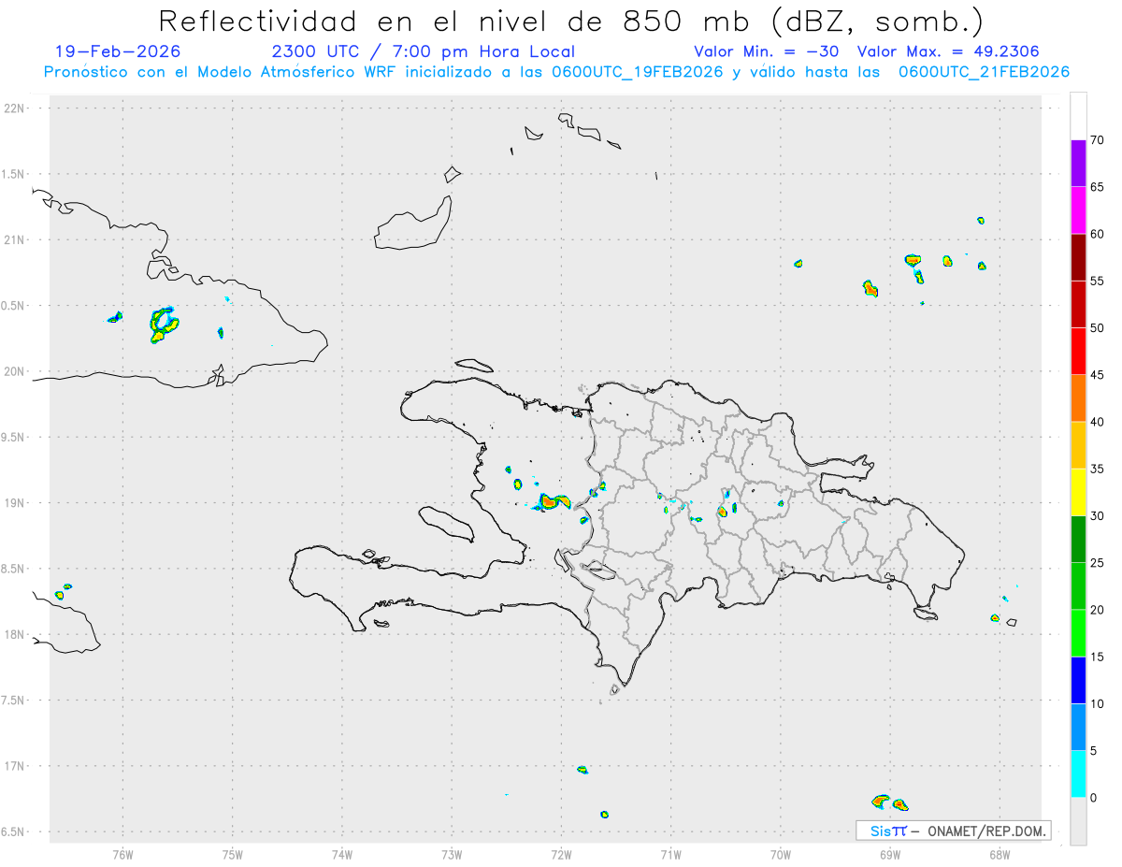Pick the dark green 25-30 dBZ band

[1078, 539]
